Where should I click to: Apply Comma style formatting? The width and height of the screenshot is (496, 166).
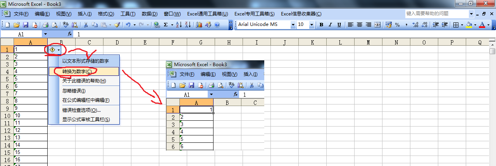(406, 25)
